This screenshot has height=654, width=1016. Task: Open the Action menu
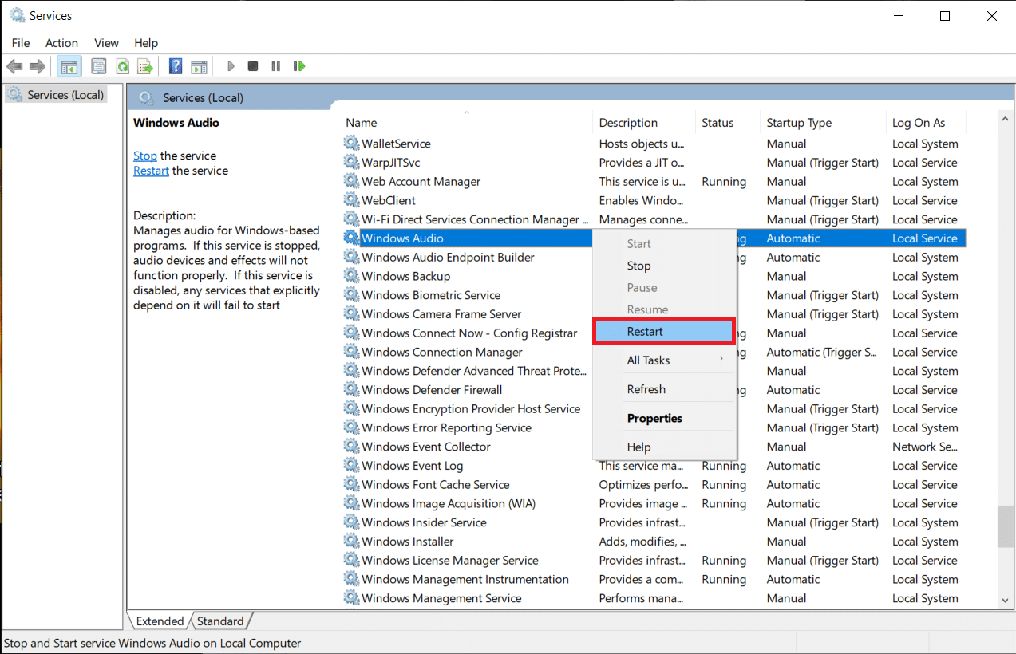[61, 43]
